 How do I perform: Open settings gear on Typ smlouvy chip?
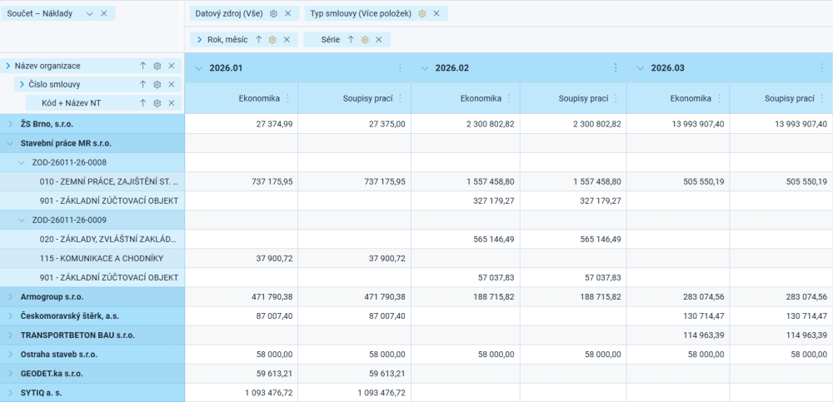click(421, 14)
